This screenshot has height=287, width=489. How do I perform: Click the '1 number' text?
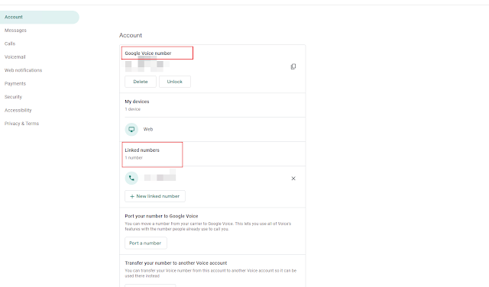point(134,158)
